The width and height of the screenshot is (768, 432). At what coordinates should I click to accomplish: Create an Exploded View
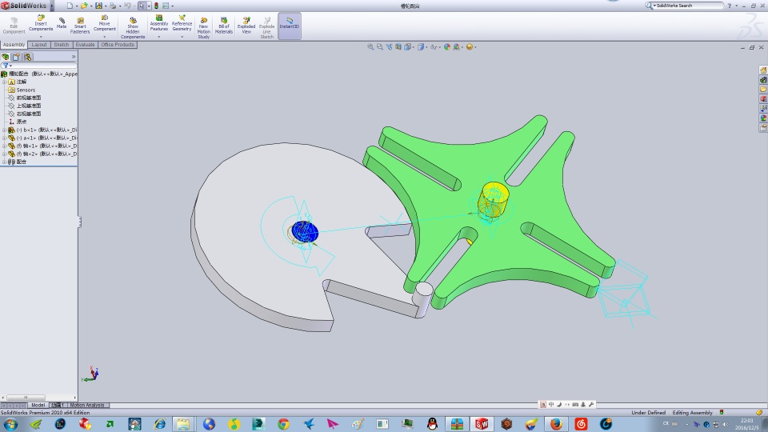point(246,26)
